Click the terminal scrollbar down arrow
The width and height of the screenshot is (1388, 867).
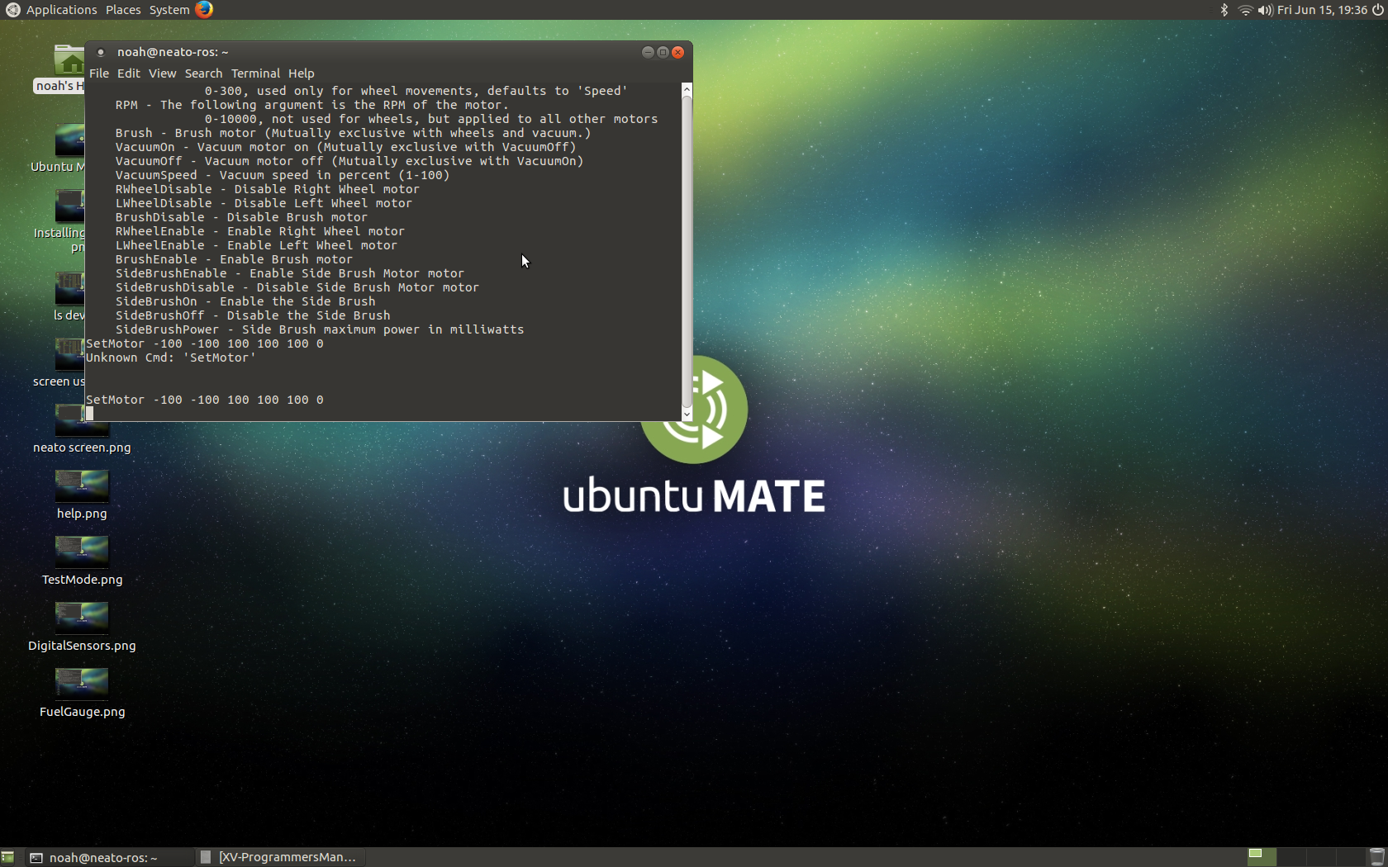coord(687,415)
